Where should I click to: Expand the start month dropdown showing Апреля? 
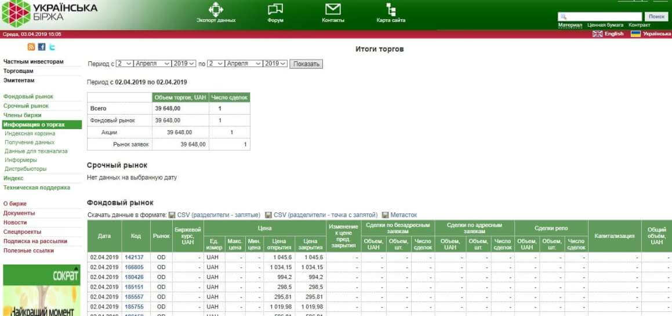click(153, 64)
